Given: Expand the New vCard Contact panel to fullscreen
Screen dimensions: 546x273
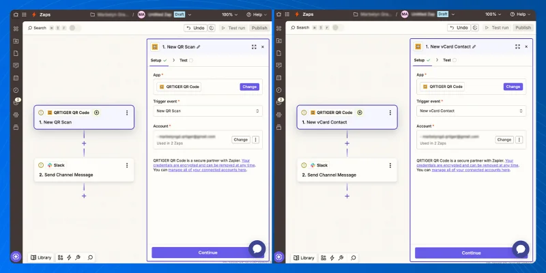Looking at the screenshot, I should 517,46.
